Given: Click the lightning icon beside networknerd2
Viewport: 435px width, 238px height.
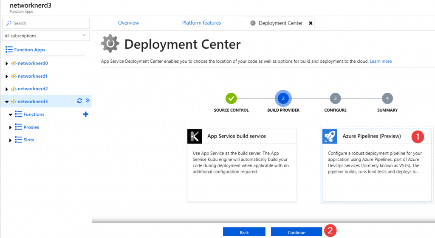Looking at the screenshot, I should point(14,89).
